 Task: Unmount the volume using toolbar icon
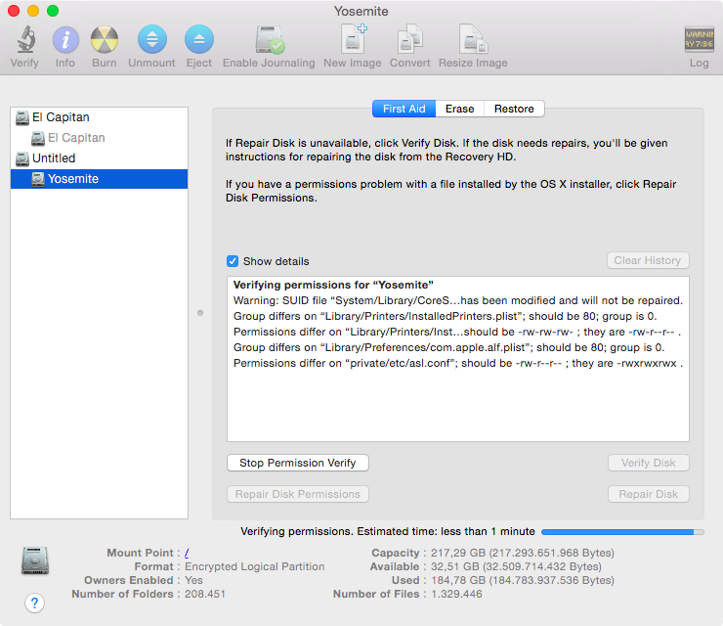point(151,40)
